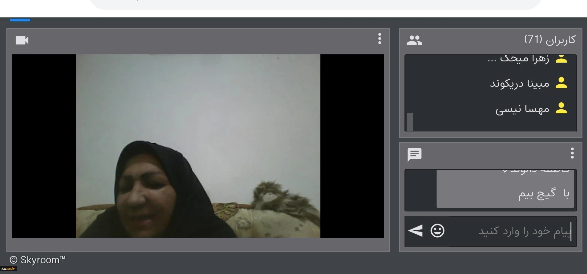The image size is (587, 274).
Task: Open the chat panel three-dot menu
Action: 572,153
